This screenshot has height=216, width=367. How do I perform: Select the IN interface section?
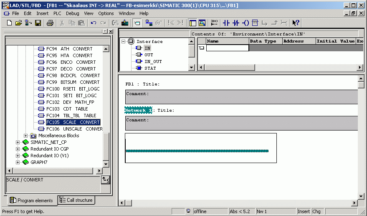[147, 48]
